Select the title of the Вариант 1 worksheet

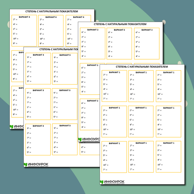pyautogui.click(x=142, y=67)
